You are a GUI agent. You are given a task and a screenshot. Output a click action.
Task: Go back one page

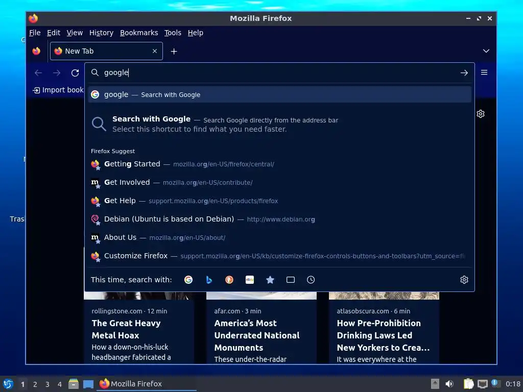click(x=38, y=72)
